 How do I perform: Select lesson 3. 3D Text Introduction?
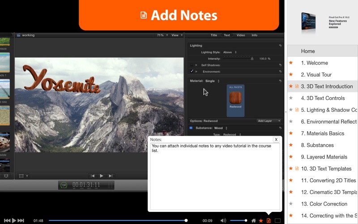pos(322,86)
